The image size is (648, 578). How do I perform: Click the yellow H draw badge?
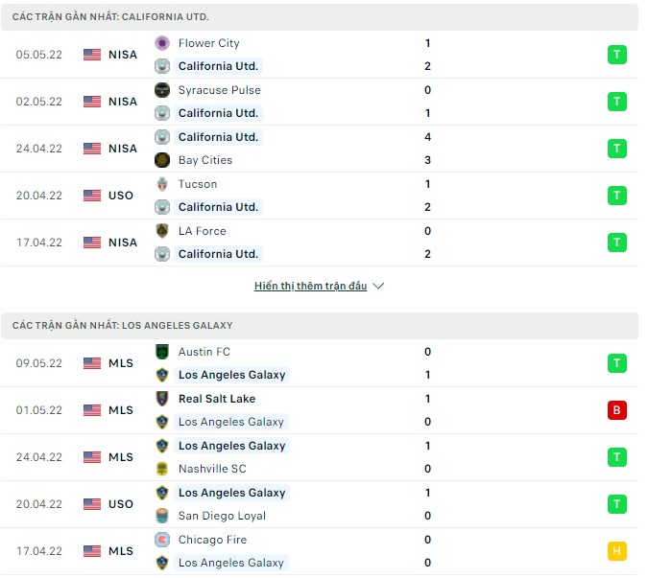pos(616,551)
